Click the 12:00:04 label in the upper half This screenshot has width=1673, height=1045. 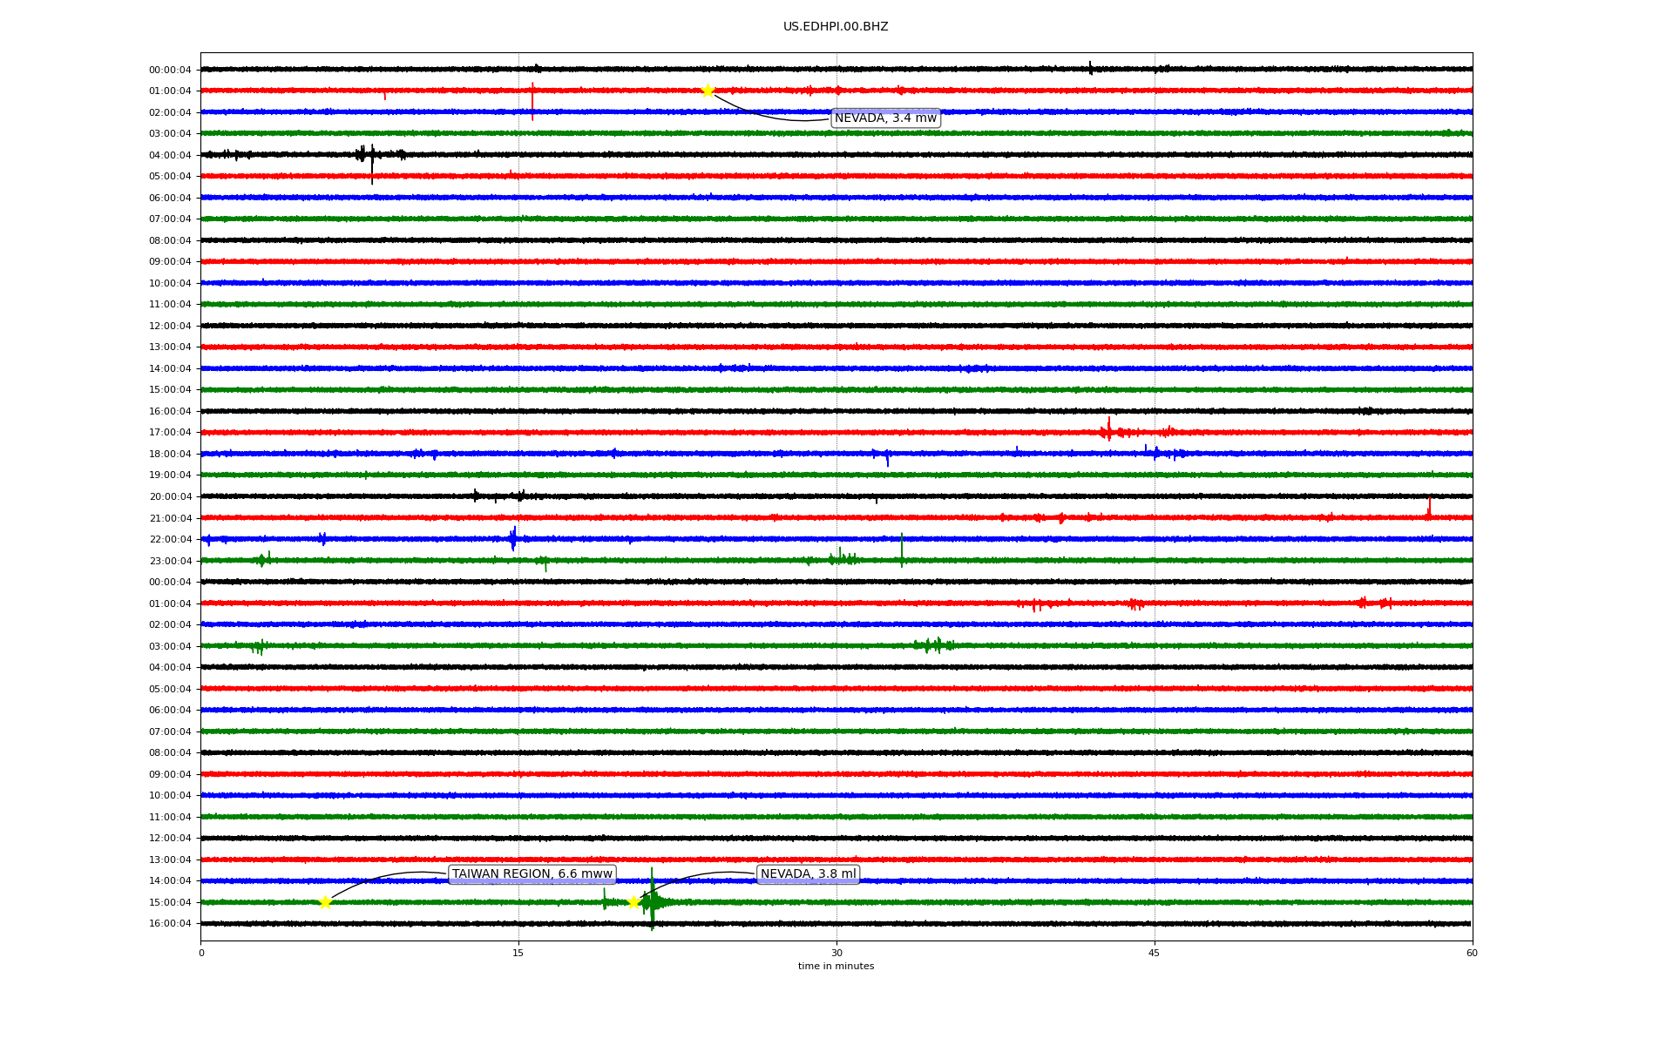point(170,326)
